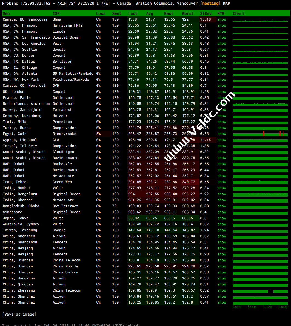Show MTR for Montreal OVH row
This screenshot has height=326, width=291.
(222, 86)
